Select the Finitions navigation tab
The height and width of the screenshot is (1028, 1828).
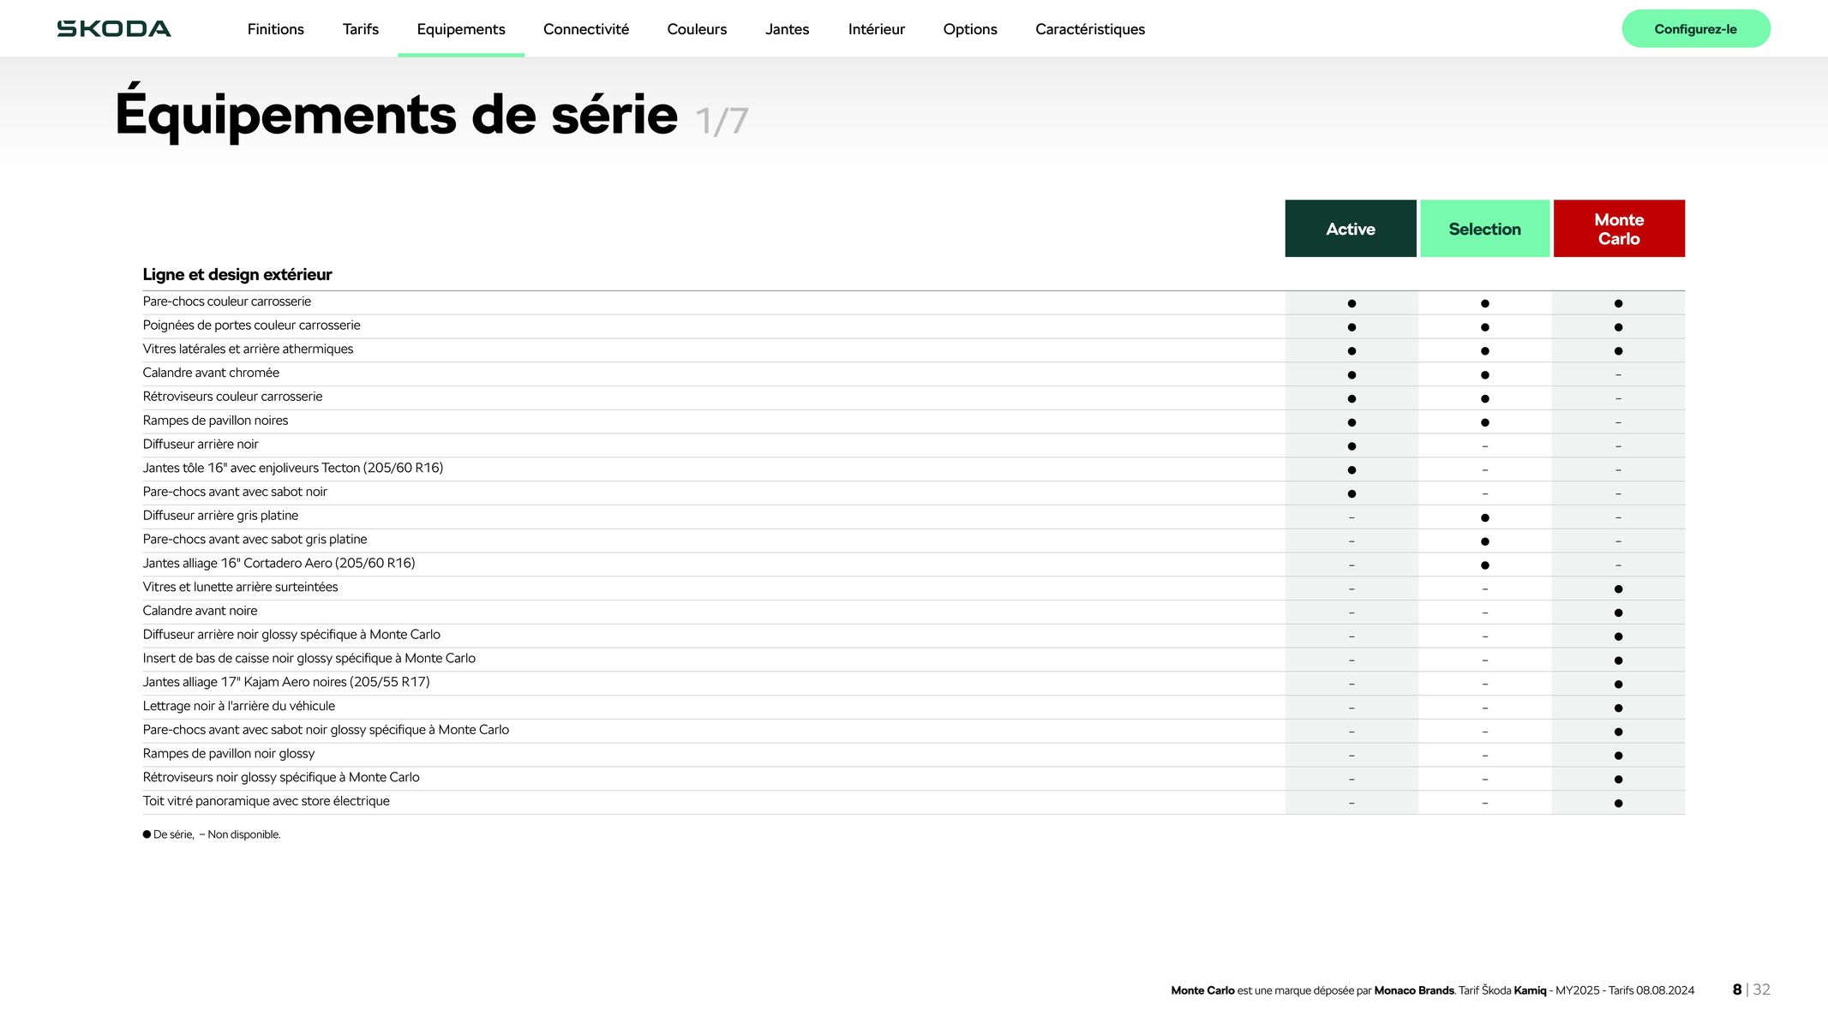coord(275,29)
